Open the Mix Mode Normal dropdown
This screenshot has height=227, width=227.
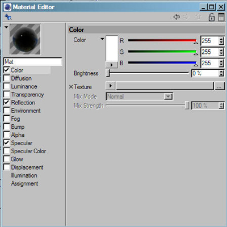click(x=140, y=96)
